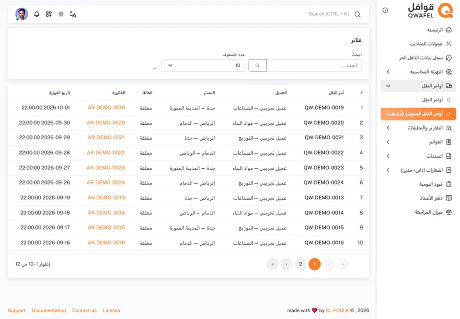Toggle the light/dark theme sun icon

[61, 14]
